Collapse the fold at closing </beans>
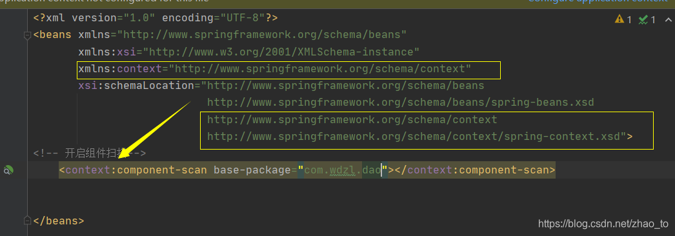 (x=27, y=221)
